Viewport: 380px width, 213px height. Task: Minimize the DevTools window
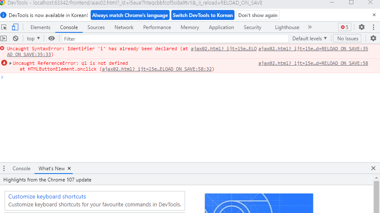(332, 2)
